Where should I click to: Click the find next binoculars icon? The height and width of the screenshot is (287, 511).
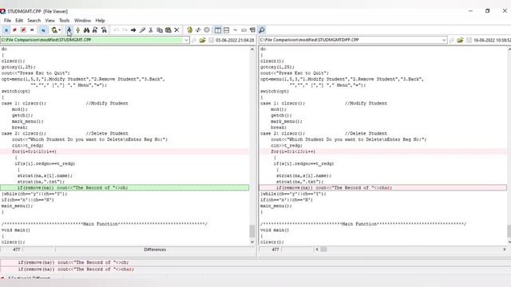95,30
